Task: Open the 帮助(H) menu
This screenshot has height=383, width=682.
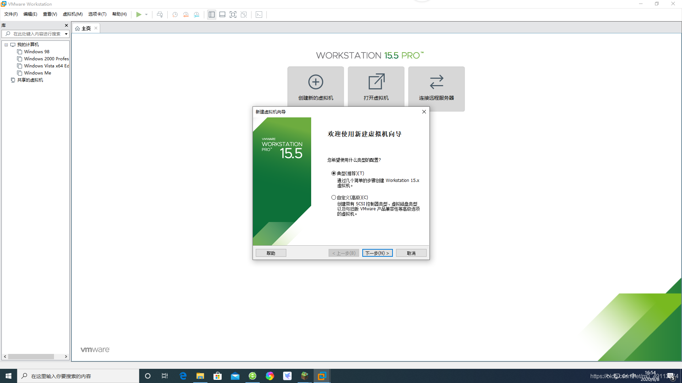Action: (119, 14)
